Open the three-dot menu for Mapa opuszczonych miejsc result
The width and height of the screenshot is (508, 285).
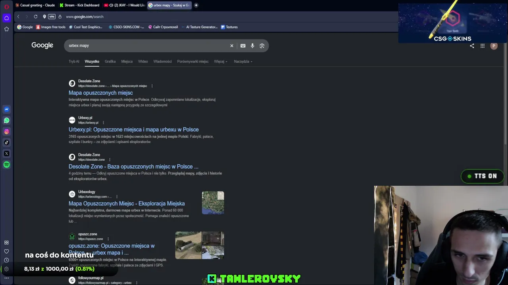[152, 86]
